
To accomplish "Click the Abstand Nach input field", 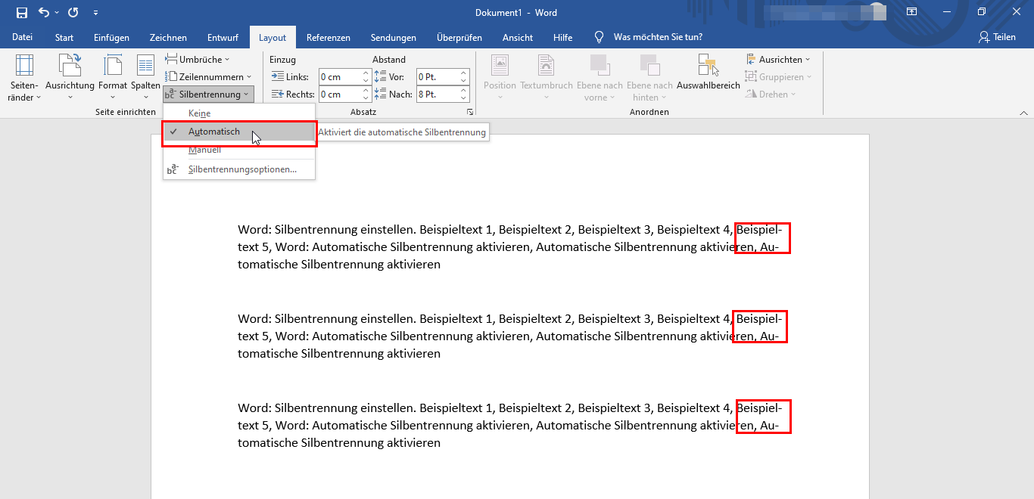I will (x=437, y=95).
